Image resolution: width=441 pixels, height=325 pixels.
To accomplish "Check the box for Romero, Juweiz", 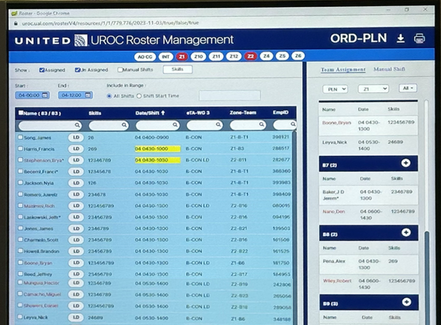I will coord(20,194).
